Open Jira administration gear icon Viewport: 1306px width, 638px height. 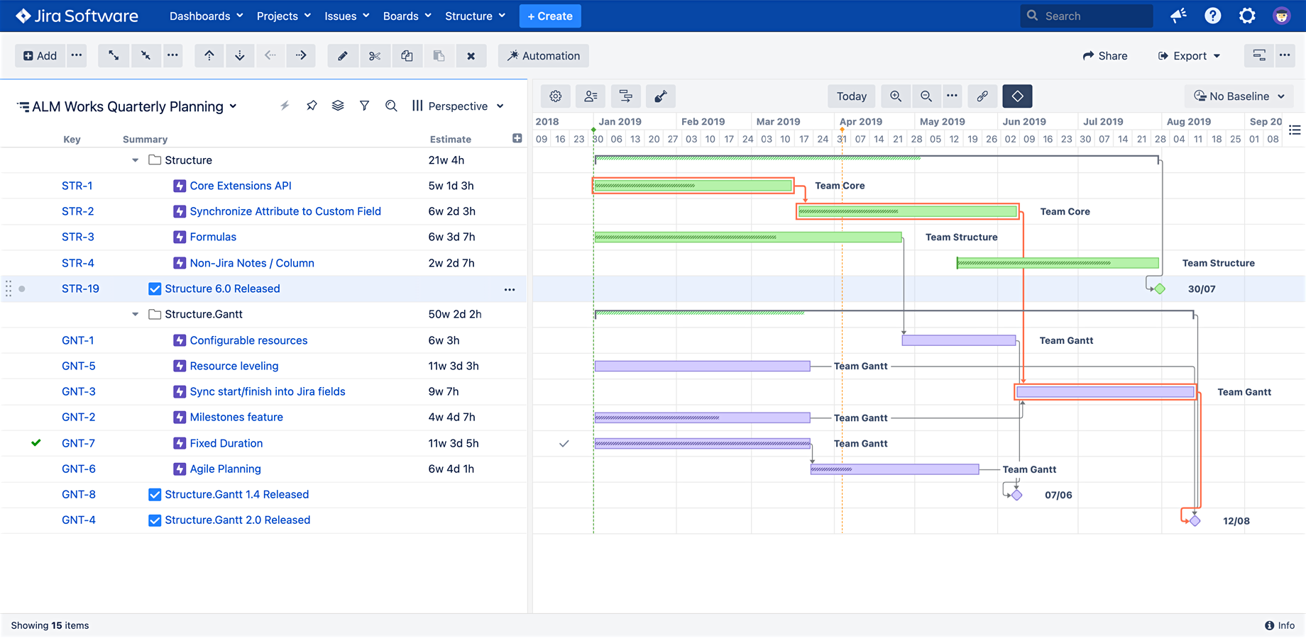click(x=1247, y=16)
